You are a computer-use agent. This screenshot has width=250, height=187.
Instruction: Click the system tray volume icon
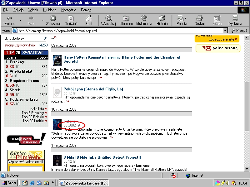point(228,183)
